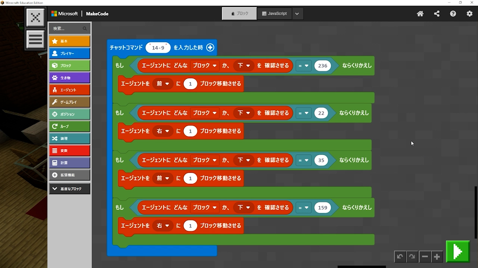Edit the value field containing 159

[x=322, y=208]
